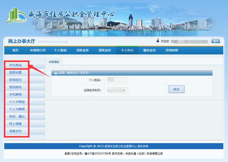Click the 已绑定手机号 label

point(92,90)
